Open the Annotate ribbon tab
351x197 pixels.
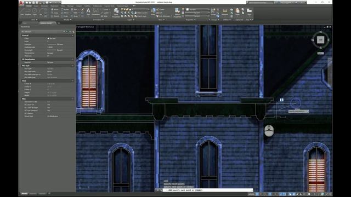tap(44, 6)
